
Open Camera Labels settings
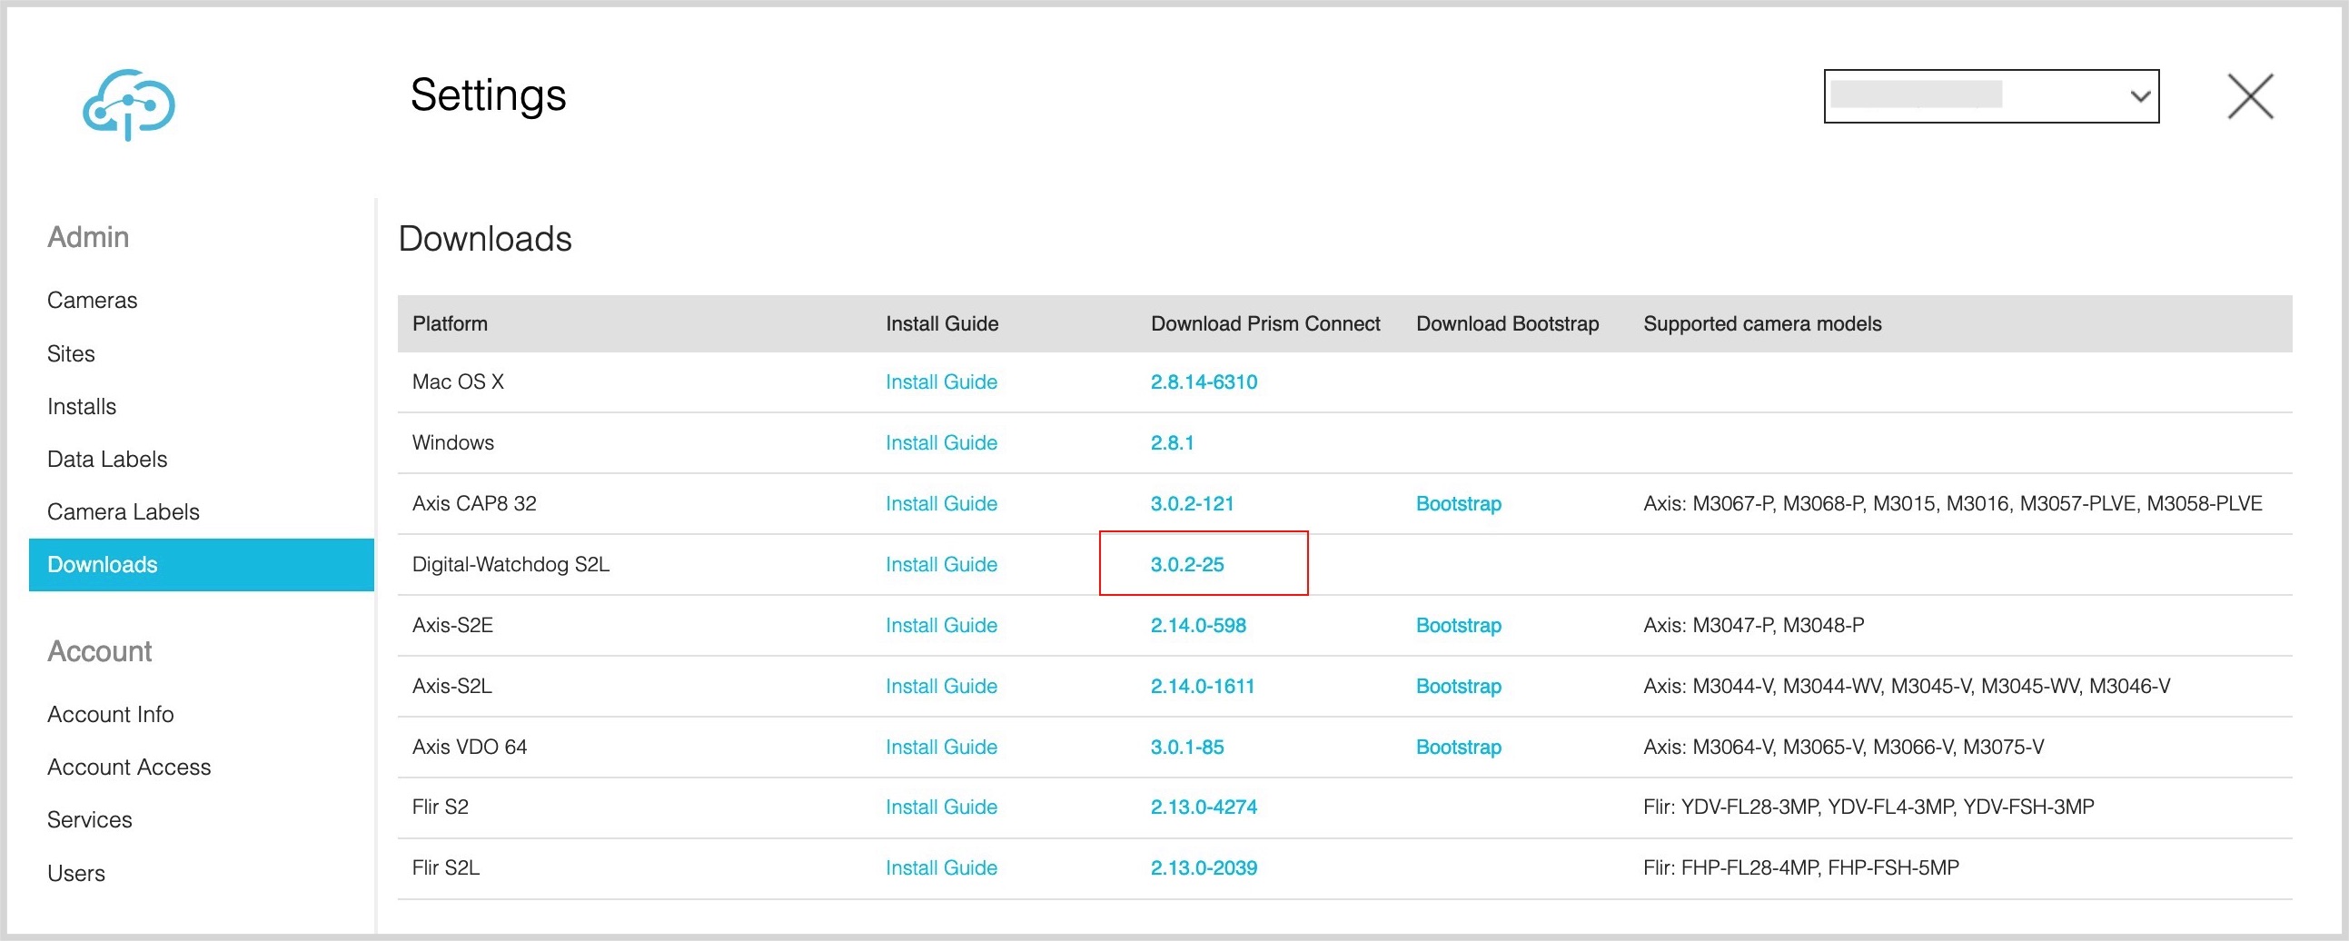pyautogui.click(x=124, y=511)
